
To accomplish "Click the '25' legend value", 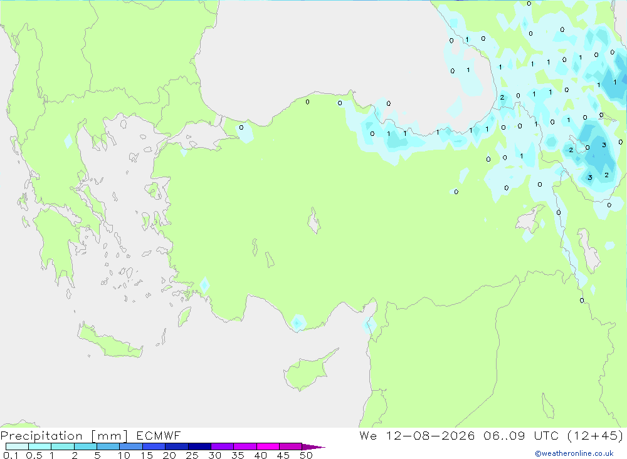I will (192, 455).
